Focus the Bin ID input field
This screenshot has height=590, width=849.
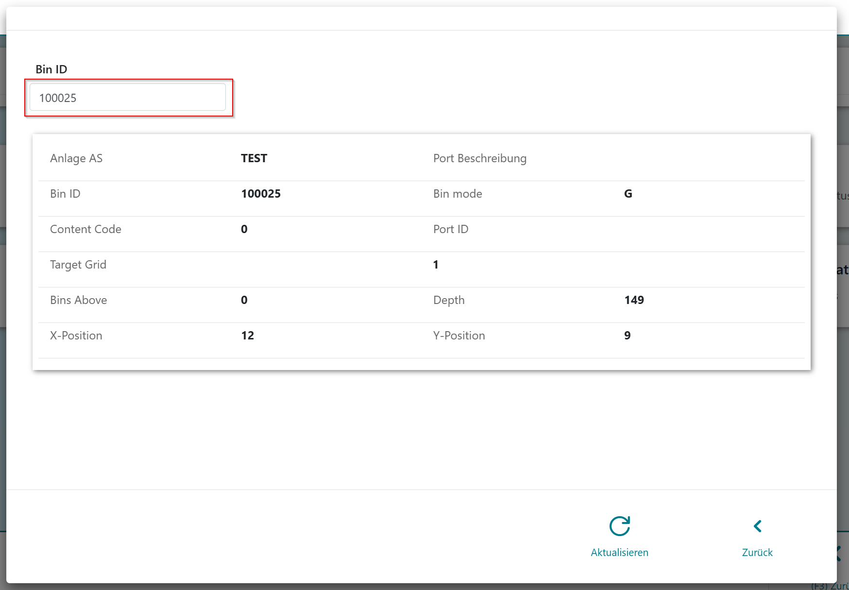click(x=128, y=98)
